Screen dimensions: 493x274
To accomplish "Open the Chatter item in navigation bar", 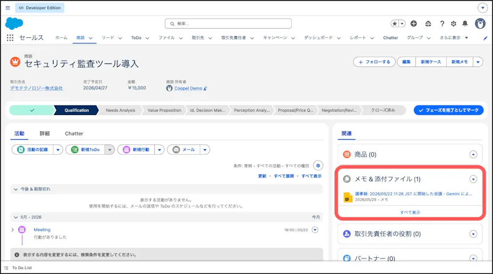I will click(x=390, y=38).
